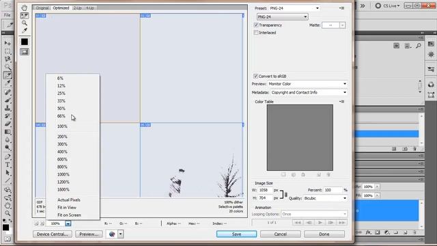
Task: Select Hand tool in main Photoshop toolbar
Action: coord(8,206)
